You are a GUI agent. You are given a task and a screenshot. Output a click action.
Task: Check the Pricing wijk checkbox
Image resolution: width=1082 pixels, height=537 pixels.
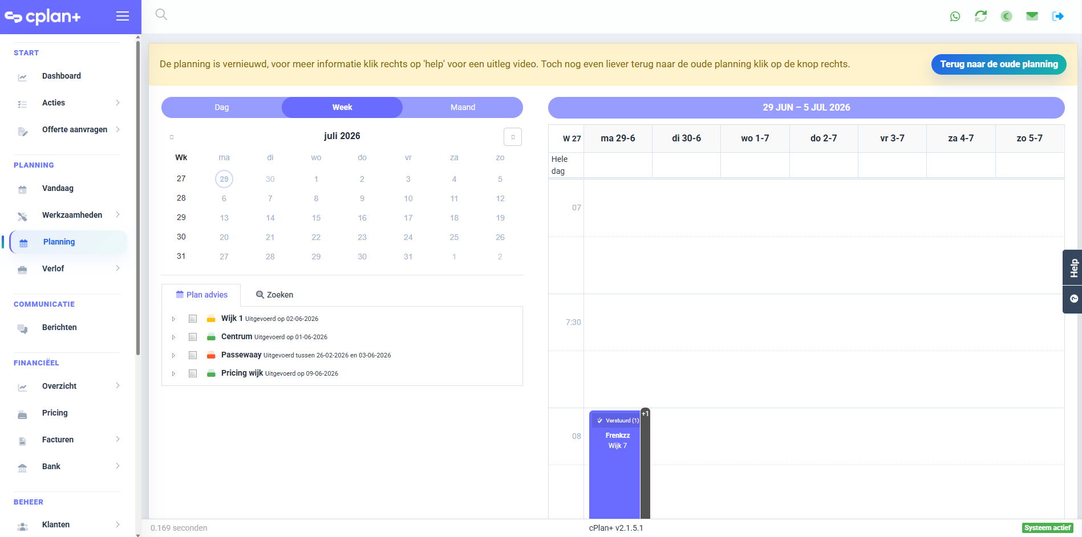tap(193, 373)
